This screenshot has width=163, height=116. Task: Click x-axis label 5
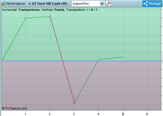click(123, 114)
